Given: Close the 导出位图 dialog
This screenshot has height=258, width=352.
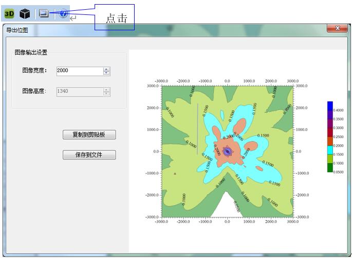Looking at the screenshot, I should pyautogui.click(x=337, y=29).
